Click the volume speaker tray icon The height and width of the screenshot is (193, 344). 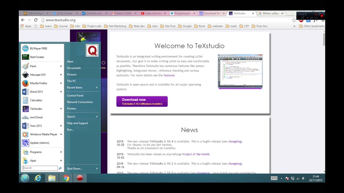pos(303,179)
